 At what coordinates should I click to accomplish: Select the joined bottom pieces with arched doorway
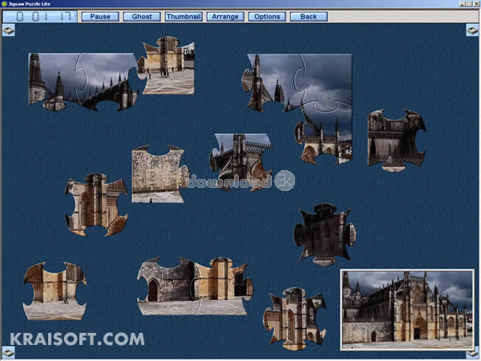click(x=195, y=286)
